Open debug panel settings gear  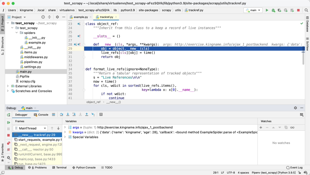[295, 108]
